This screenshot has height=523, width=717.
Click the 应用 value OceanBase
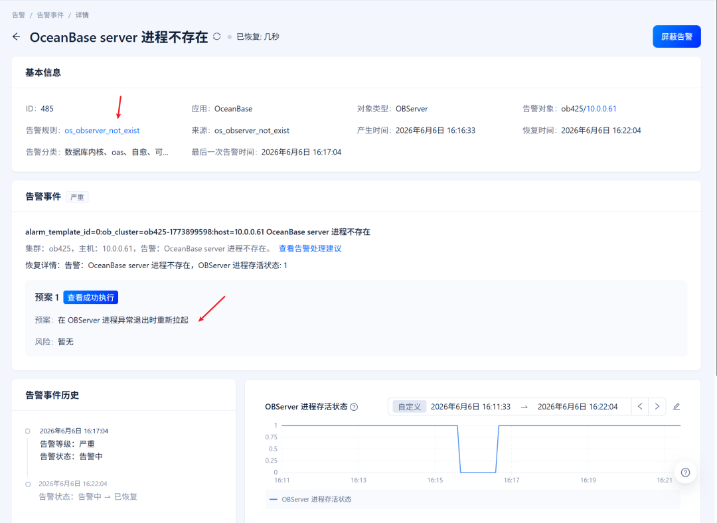[x=233, y=109]
